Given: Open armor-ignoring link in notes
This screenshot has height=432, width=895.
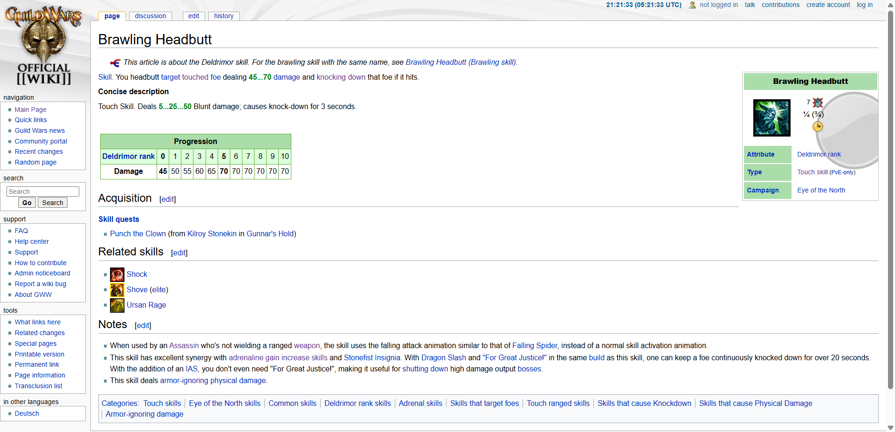Looking at the screenshot, I should (184, 381).
